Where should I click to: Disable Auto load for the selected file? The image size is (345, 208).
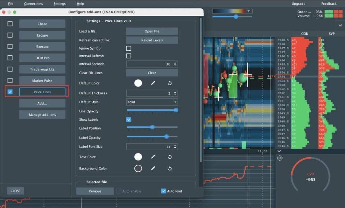[x=163, y=191]
